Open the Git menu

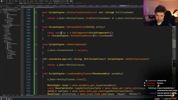point(13,1)
